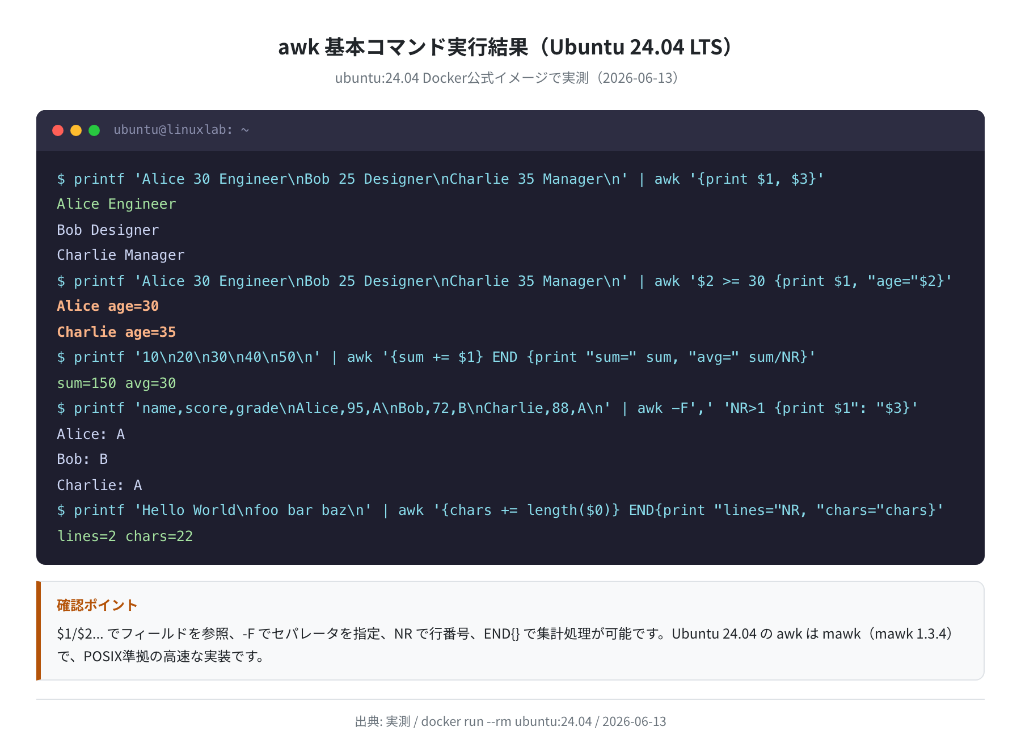The width and height of the screenshot is (1021, 752).
Task: Click the green maximize dot in terminal header
Action: coord(94,130)
